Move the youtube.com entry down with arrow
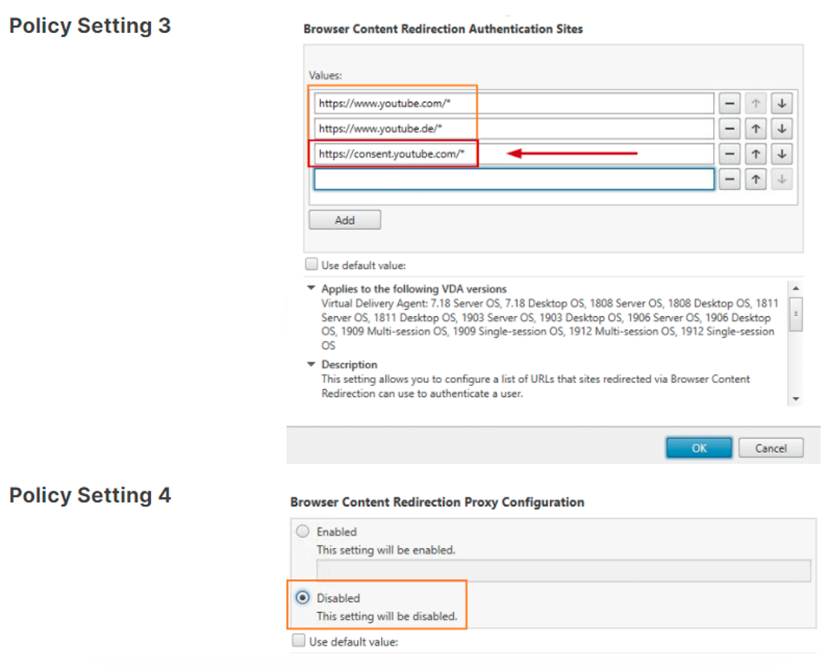Screen dimensions: 833x665 pyautogui.click(x=781, y=104)
